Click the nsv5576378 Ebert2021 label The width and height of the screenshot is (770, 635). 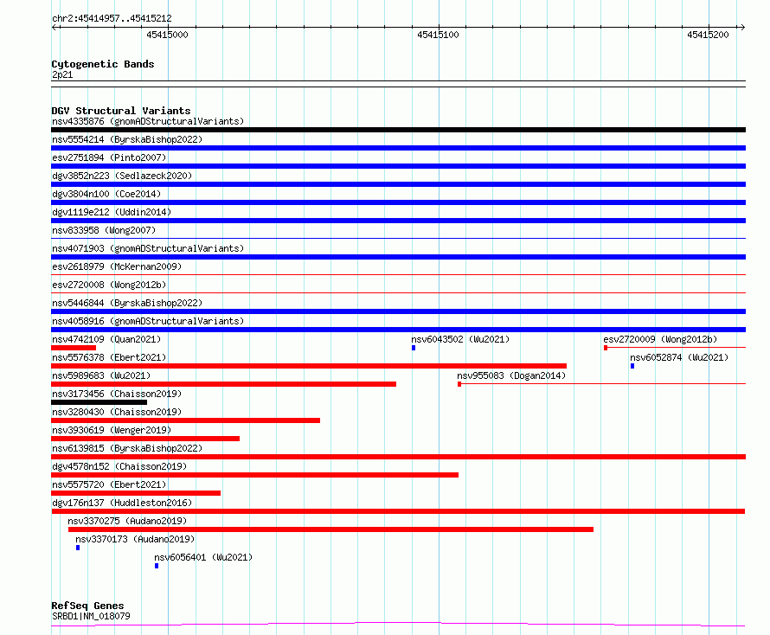point(109,357)
